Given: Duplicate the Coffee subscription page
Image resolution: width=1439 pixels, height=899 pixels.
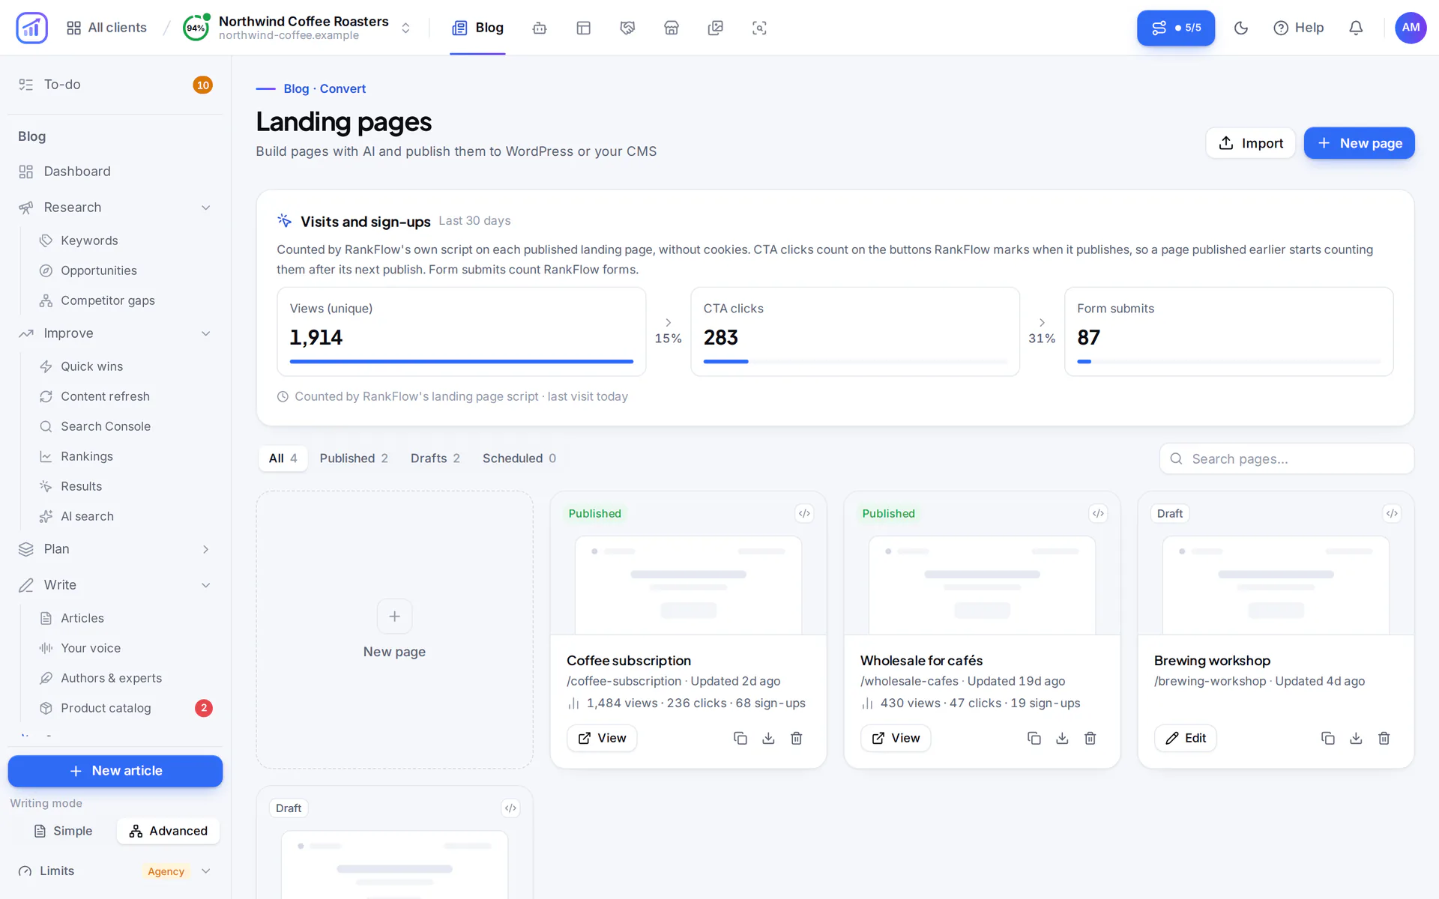Looking at the screenshot, I should click(740, 738).
